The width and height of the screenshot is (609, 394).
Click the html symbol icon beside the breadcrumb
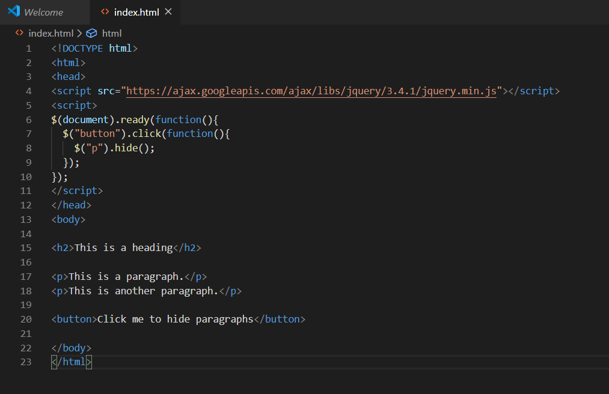[x=91, y=33]
